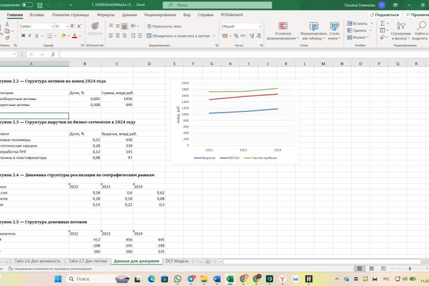Select cell with value 1456
The image size is (429, 286).
[x=117, y=99]
